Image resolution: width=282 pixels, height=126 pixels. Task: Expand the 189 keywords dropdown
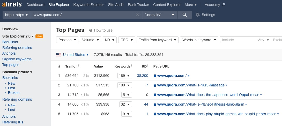pos(124,76)
